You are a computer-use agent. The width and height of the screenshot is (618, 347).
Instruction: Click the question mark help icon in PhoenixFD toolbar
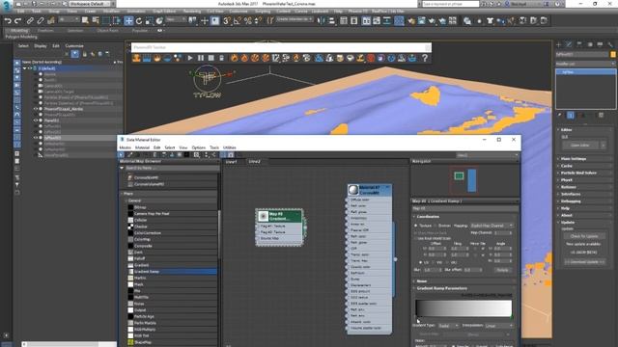425,58
